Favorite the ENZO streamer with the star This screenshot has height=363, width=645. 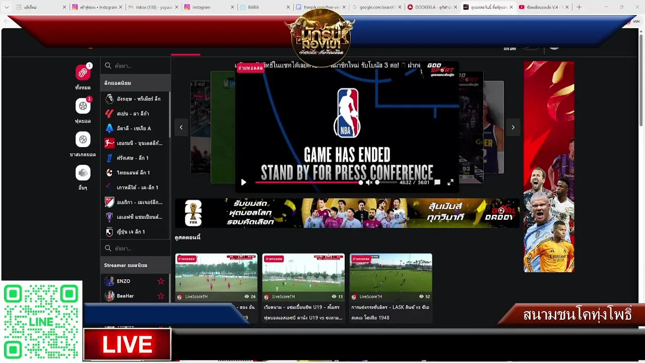(161, 281)
